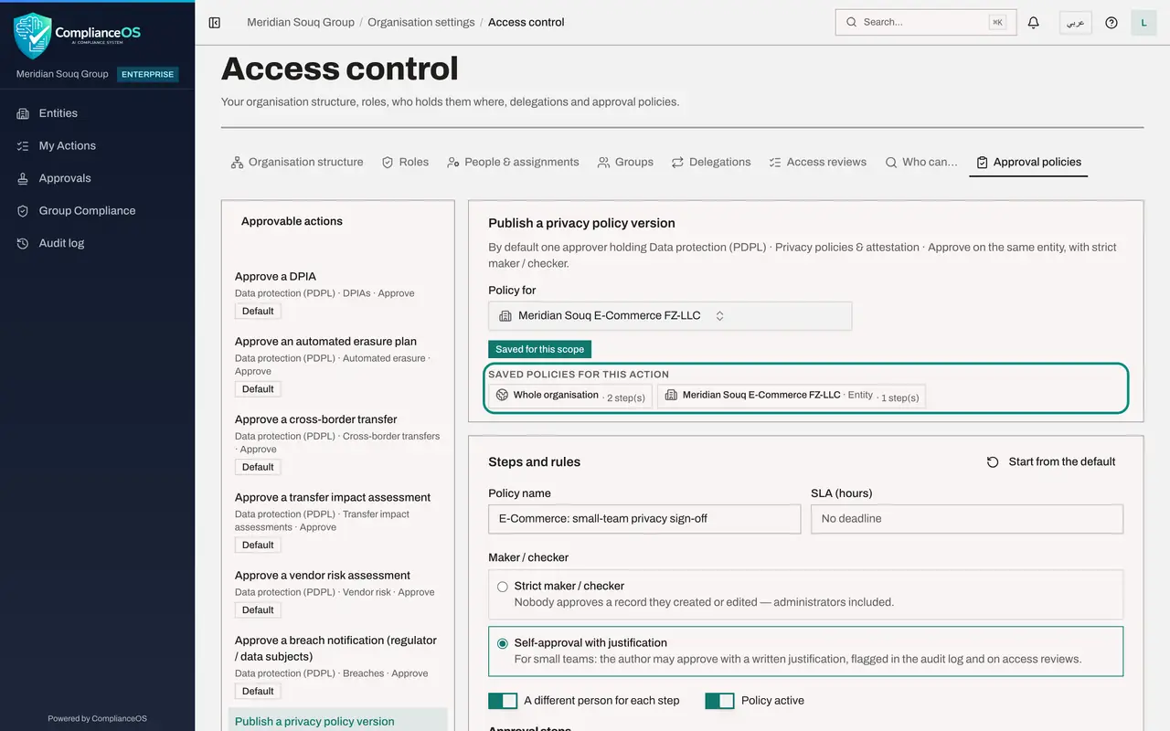Viewport: 1170px width, 731px height.
Task: Click the Audit log history icon
Action: (23, 243)
